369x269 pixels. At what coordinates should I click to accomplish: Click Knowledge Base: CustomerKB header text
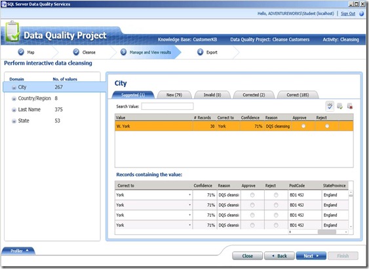click(187, 39)
